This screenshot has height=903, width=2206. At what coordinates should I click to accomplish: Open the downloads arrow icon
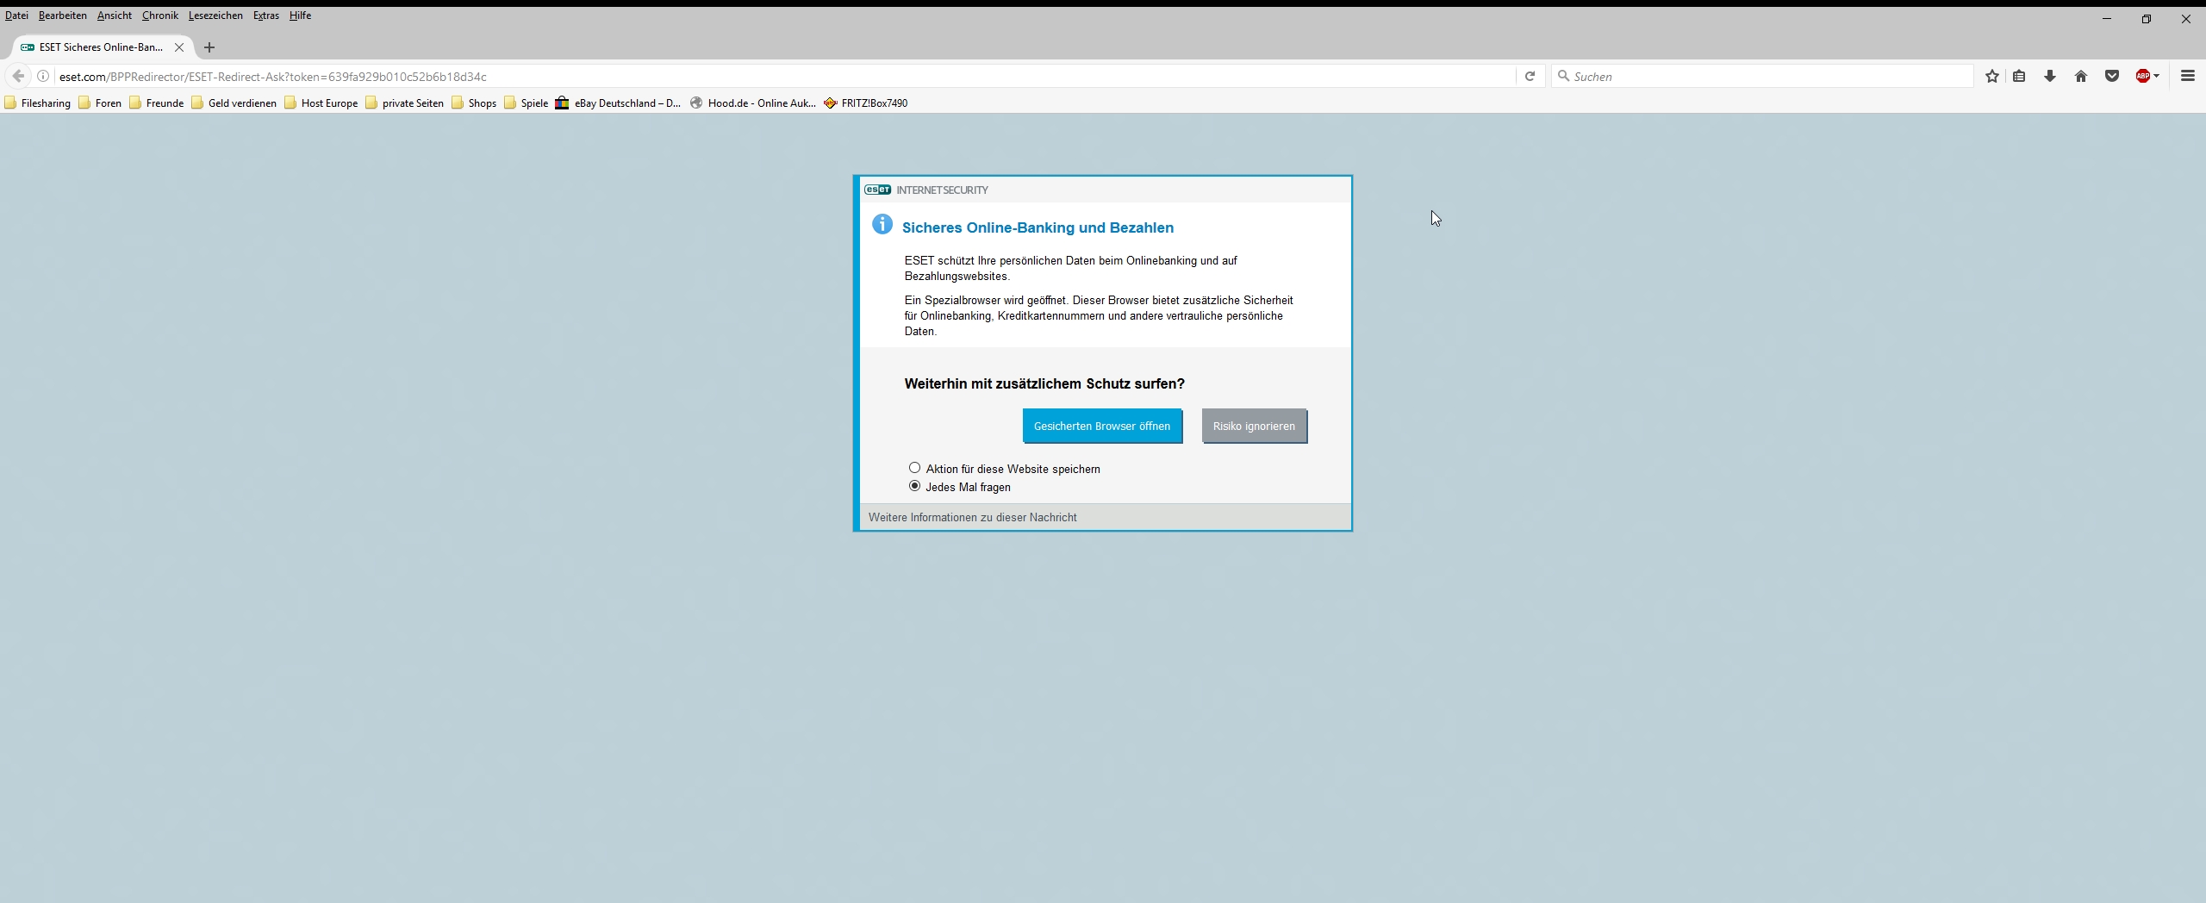[2050, 76]
